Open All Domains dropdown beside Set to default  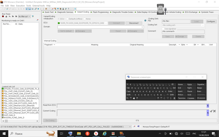point(83,31)
